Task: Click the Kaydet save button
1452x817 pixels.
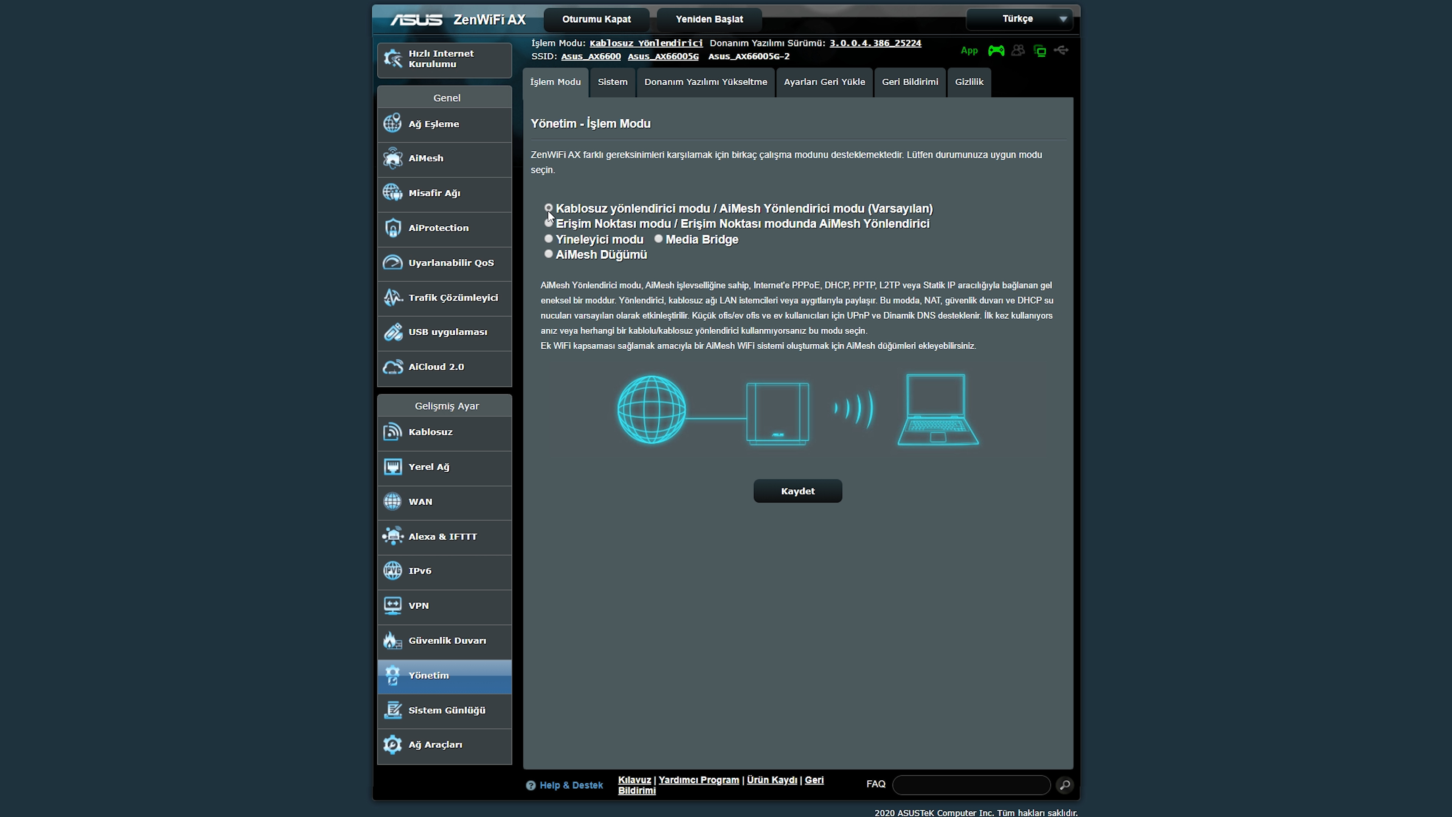Action: click(797, 491)
